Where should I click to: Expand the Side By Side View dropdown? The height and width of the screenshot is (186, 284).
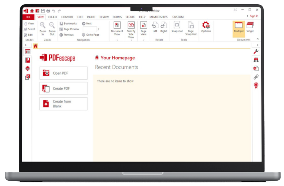point(131,40)
